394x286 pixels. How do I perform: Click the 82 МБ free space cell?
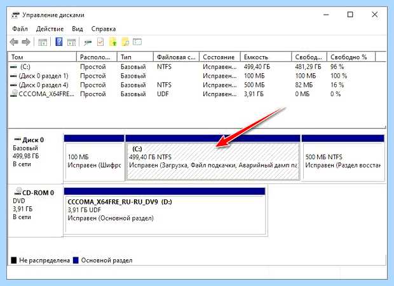304,85
